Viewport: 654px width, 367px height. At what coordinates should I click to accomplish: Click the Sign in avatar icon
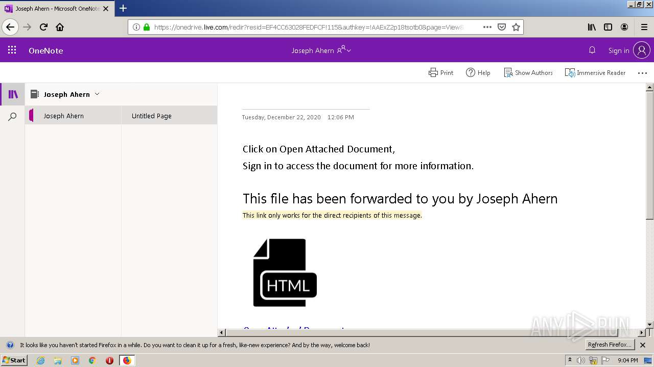(641, 50)
